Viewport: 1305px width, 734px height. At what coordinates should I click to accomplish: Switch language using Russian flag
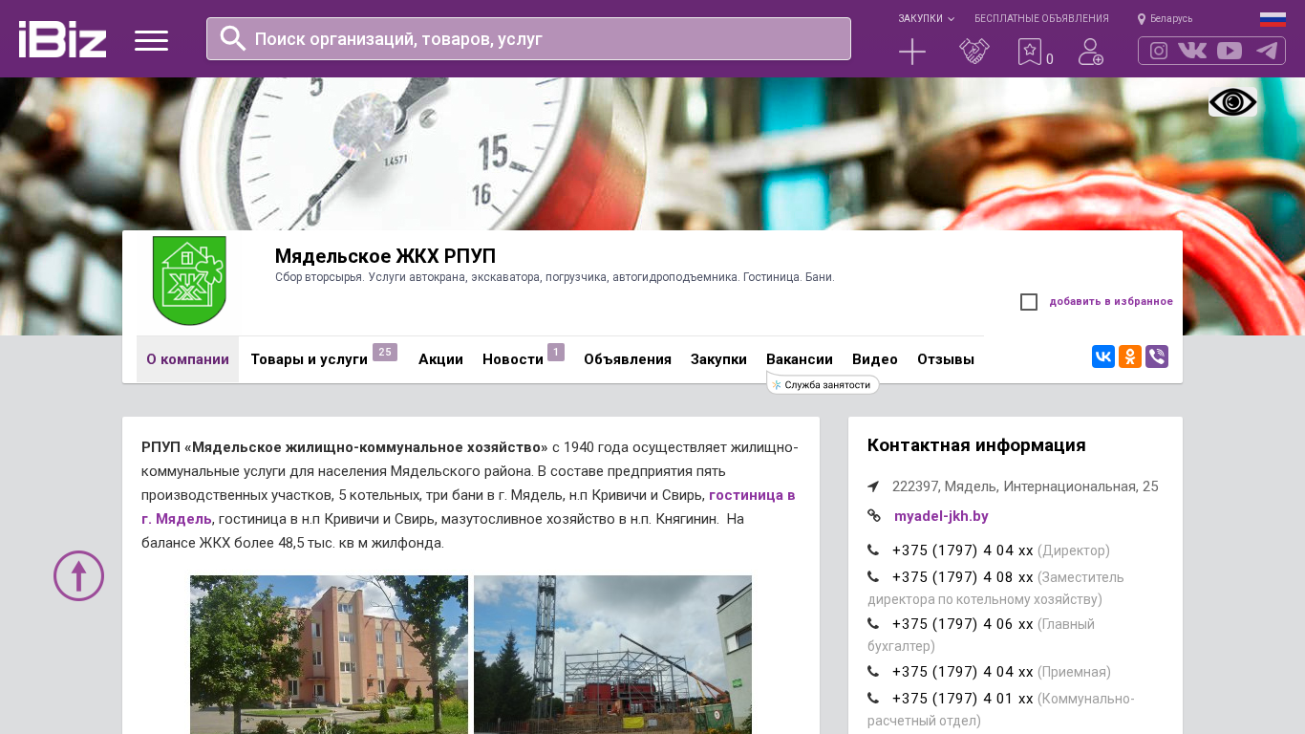click(1273, 19)
